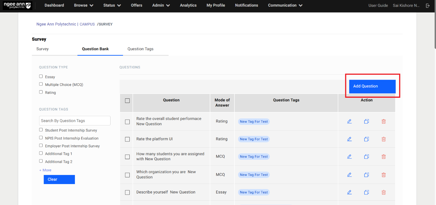Switch to the Question Tags tab
436x205 pixels.
[x=140, y=49]
